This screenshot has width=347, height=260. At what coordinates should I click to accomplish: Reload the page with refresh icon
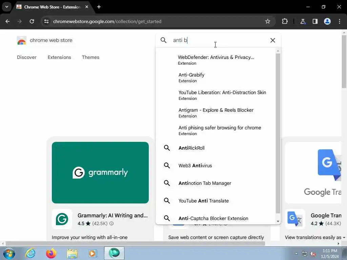32,21
